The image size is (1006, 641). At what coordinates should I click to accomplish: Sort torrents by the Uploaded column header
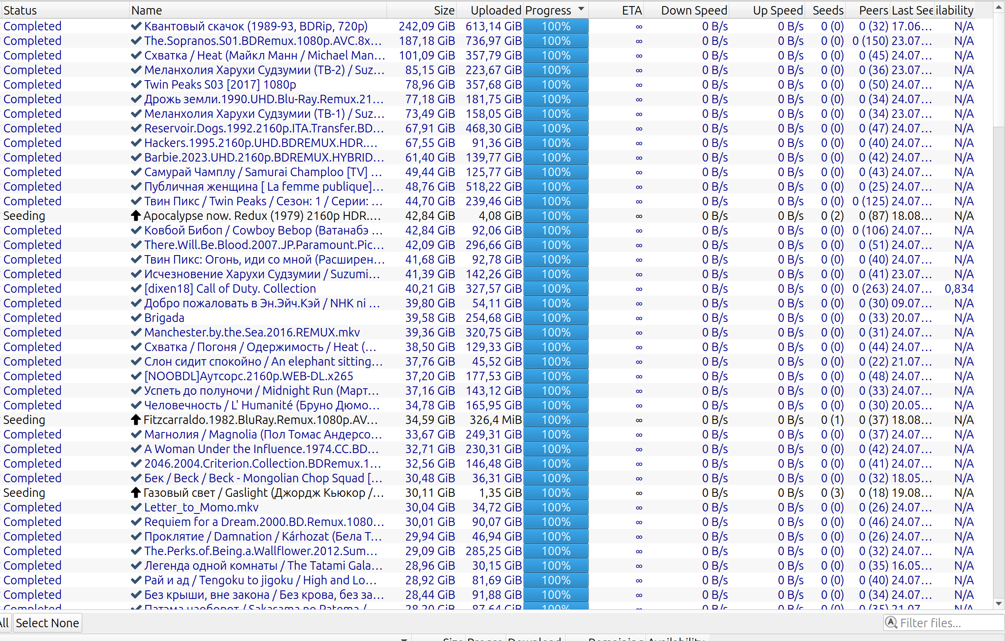coord(490,10)
